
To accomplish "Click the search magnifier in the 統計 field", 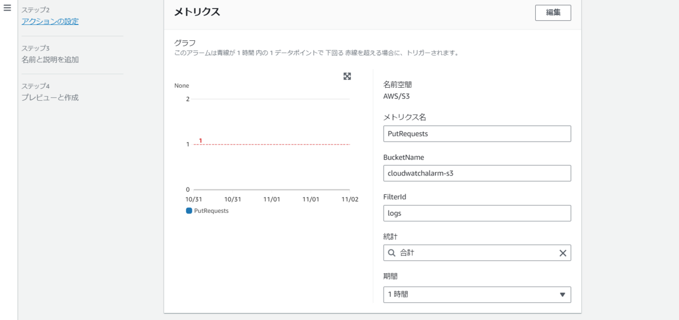I will coord(392,253).
